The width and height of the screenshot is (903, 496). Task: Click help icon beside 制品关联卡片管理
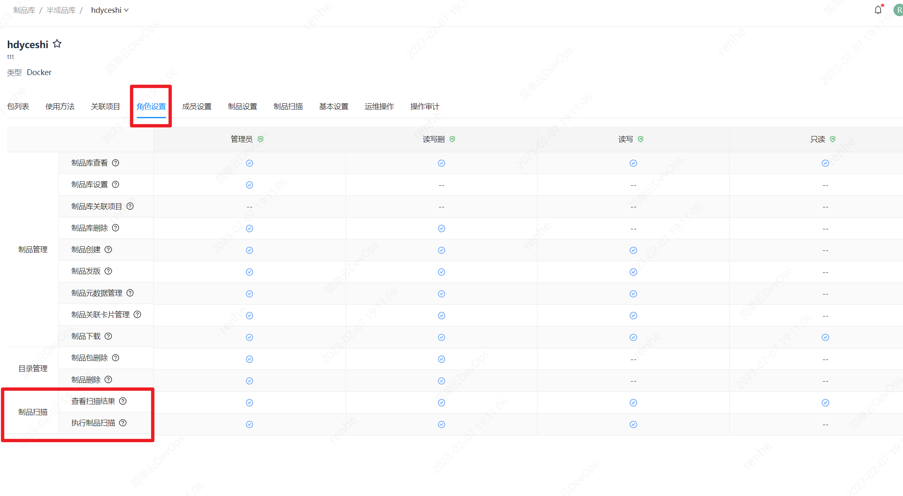tap(137, 314)
